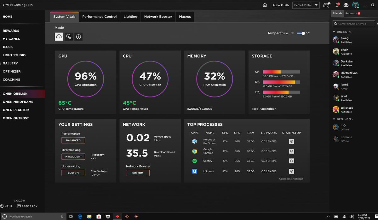Open Task Manager link
Image resolution: width=378 pixels, height=220 pixels.
tap(291, 179)
